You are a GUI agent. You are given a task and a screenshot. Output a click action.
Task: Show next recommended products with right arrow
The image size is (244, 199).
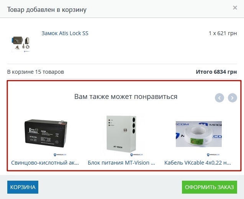233,98
